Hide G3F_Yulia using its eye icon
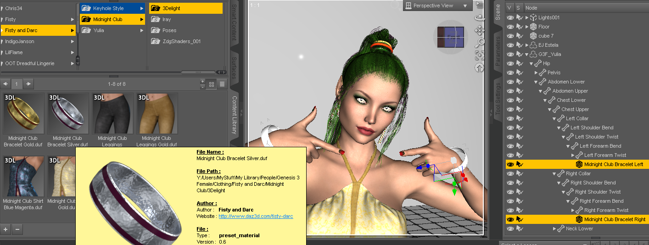The width and height of the screenshot is (649, 245). click(510, 54)
